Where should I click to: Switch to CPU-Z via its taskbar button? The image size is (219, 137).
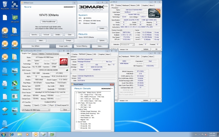[43, 134]
